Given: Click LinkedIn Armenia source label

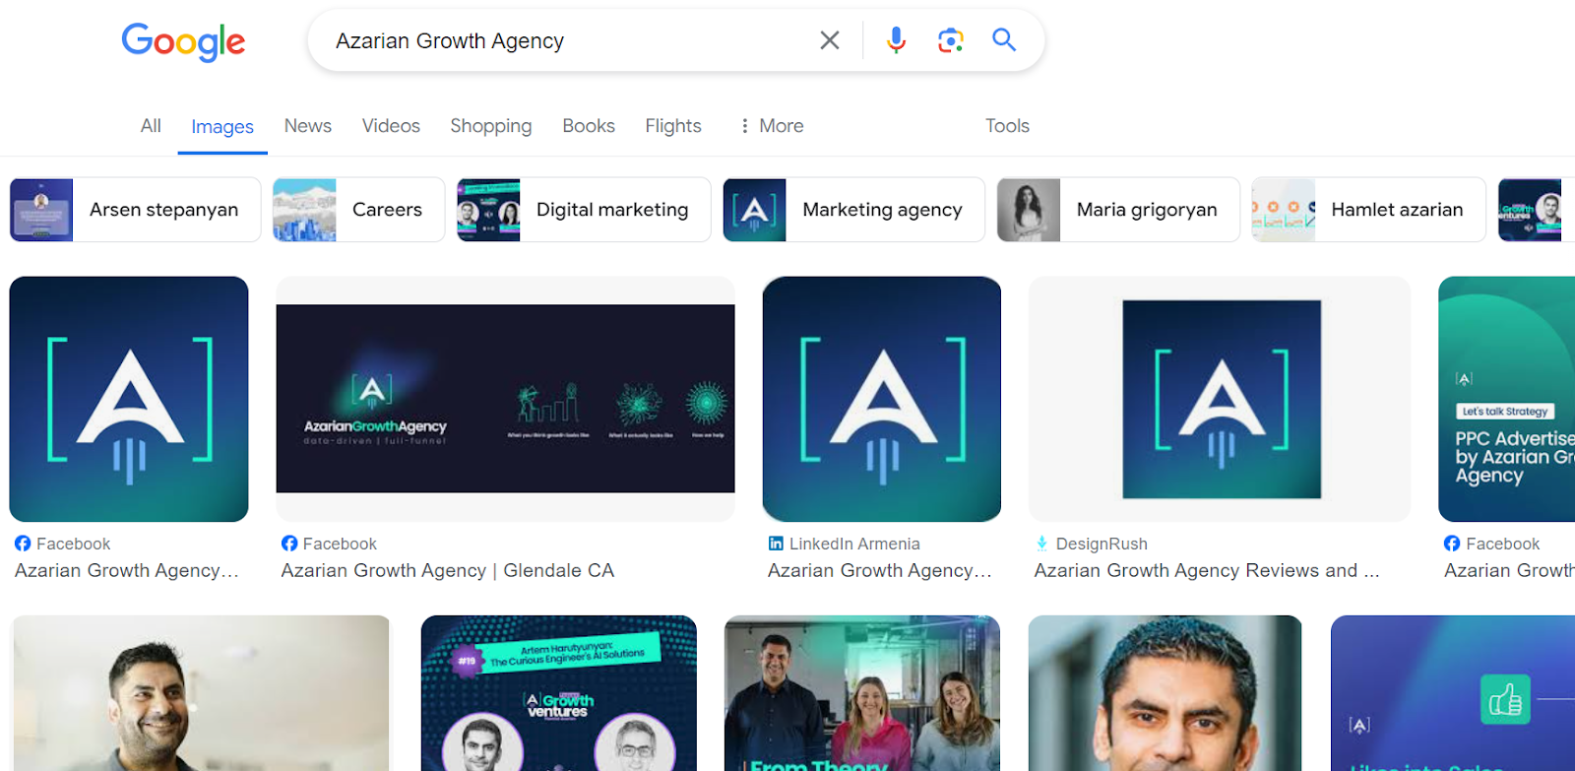Looking at the screenshot, I should pyautogui.click(x=854, y=544).
